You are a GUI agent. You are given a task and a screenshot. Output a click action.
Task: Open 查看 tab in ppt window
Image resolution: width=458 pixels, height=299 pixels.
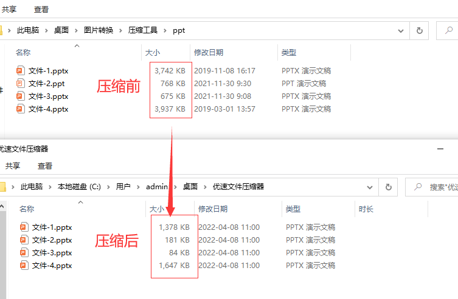41,9
